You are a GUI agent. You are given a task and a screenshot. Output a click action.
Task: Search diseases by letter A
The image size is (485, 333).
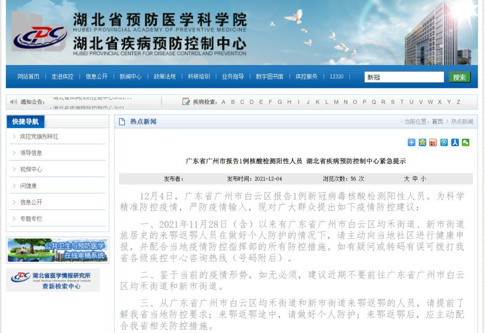click(x=223, y=102)
